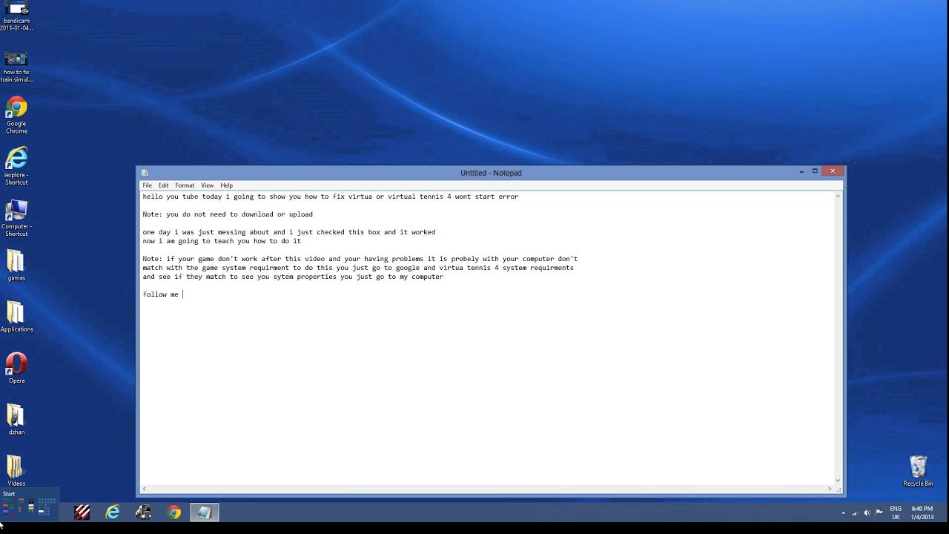The height and width of the screenshot is (534, 949).
Task: Minimize the Notepad window
Action: click(x=801, y=171)
